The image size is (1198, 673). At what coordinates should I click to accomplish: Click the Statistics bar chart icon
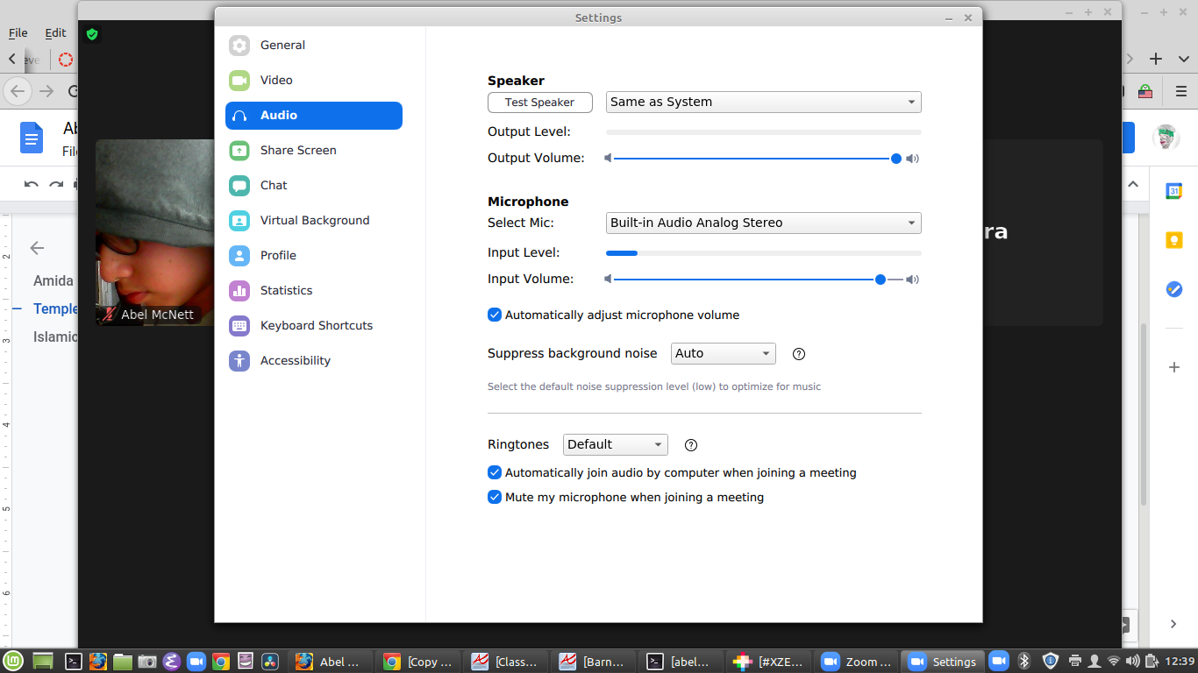pyautogui.click(x=239, y=291)
